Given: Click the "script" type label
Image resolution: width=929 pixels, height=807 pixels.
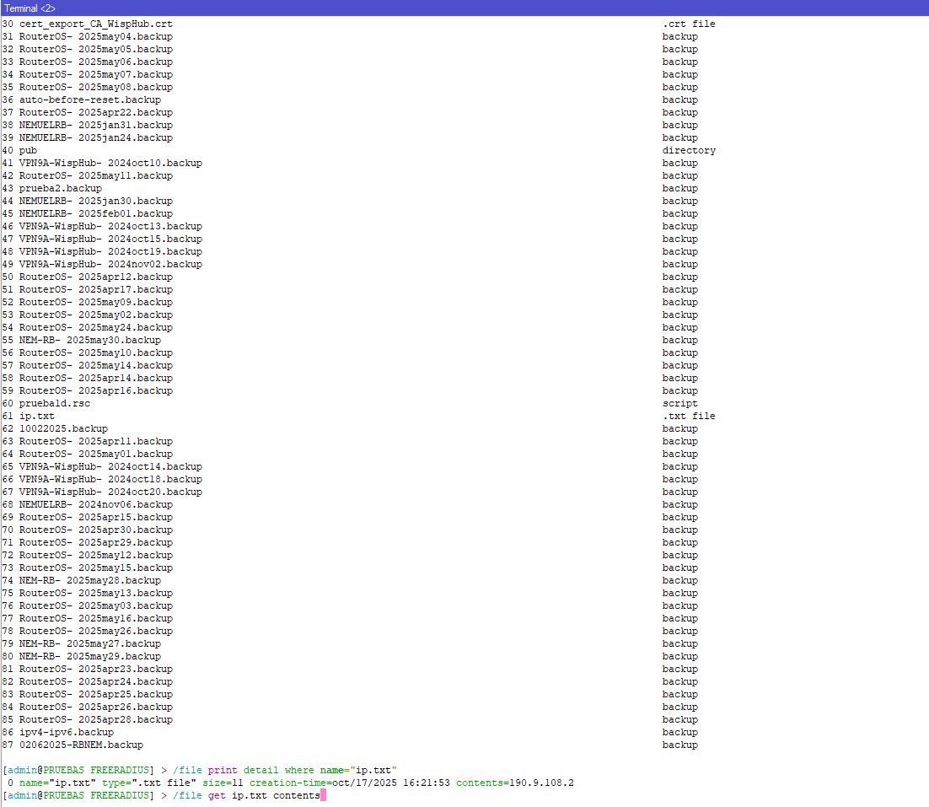Looking at the screenshot, I should point(679,403).
